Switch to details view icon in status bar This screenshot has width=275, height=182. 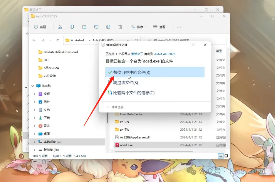221,156
